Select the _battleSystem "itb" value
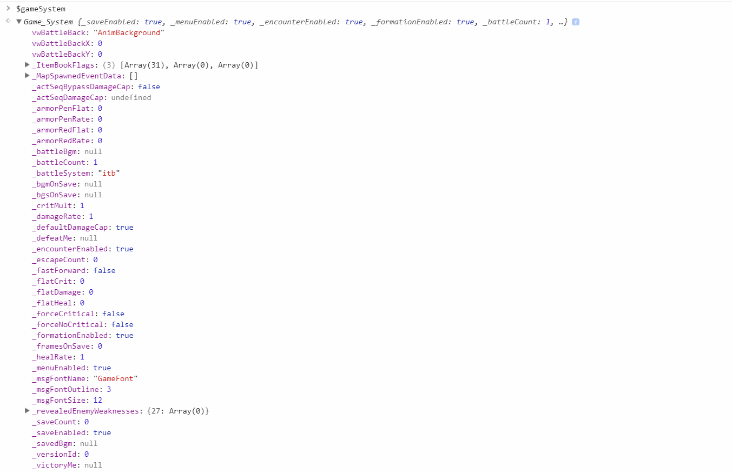The width and height of the screenshot is (732, 473). tap(109, 173)
